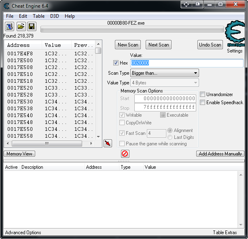The width and height of the screenshot is (248, 239).
Task: Click the Description column header
Action: [x=52, y=167]
